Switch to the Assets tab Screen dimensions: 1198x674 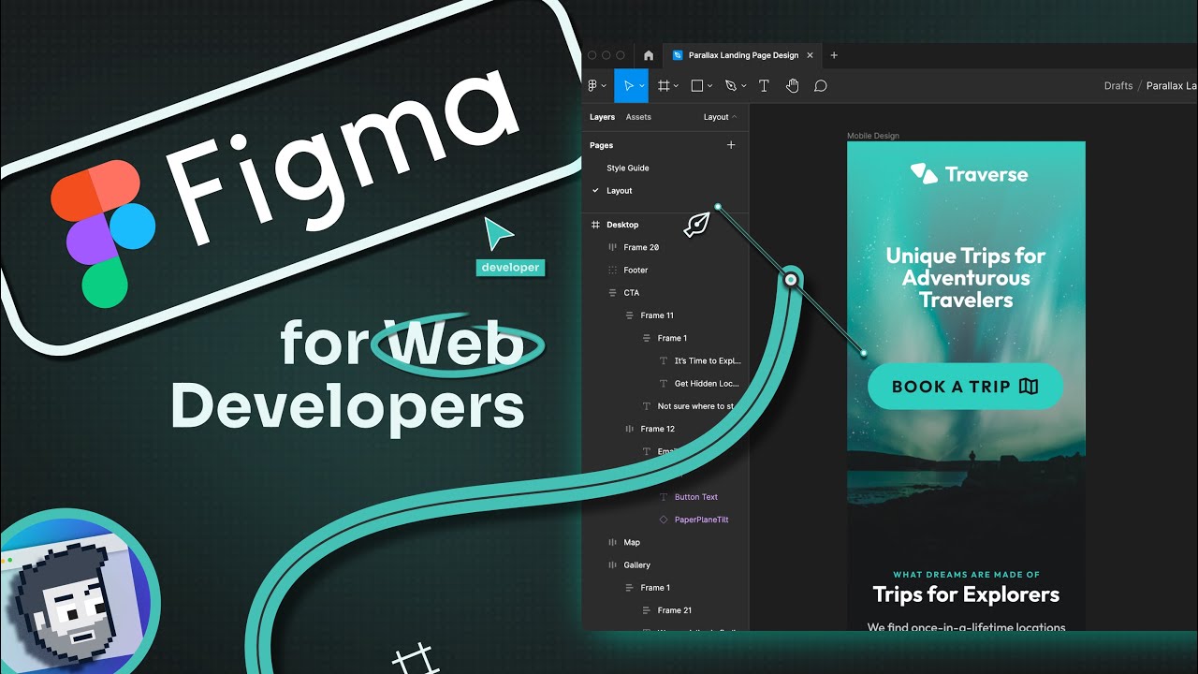click(x=638, y=117)
